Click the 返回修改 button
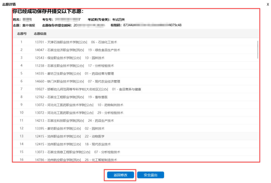The height and width of the screenshot is (183, 271). [x=120, y=175]
